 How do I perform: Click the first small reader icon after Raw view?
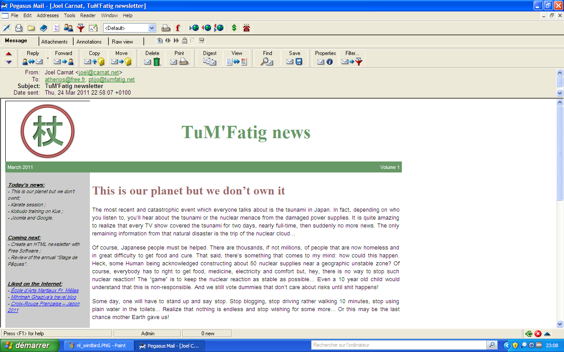tap(160, 40)
